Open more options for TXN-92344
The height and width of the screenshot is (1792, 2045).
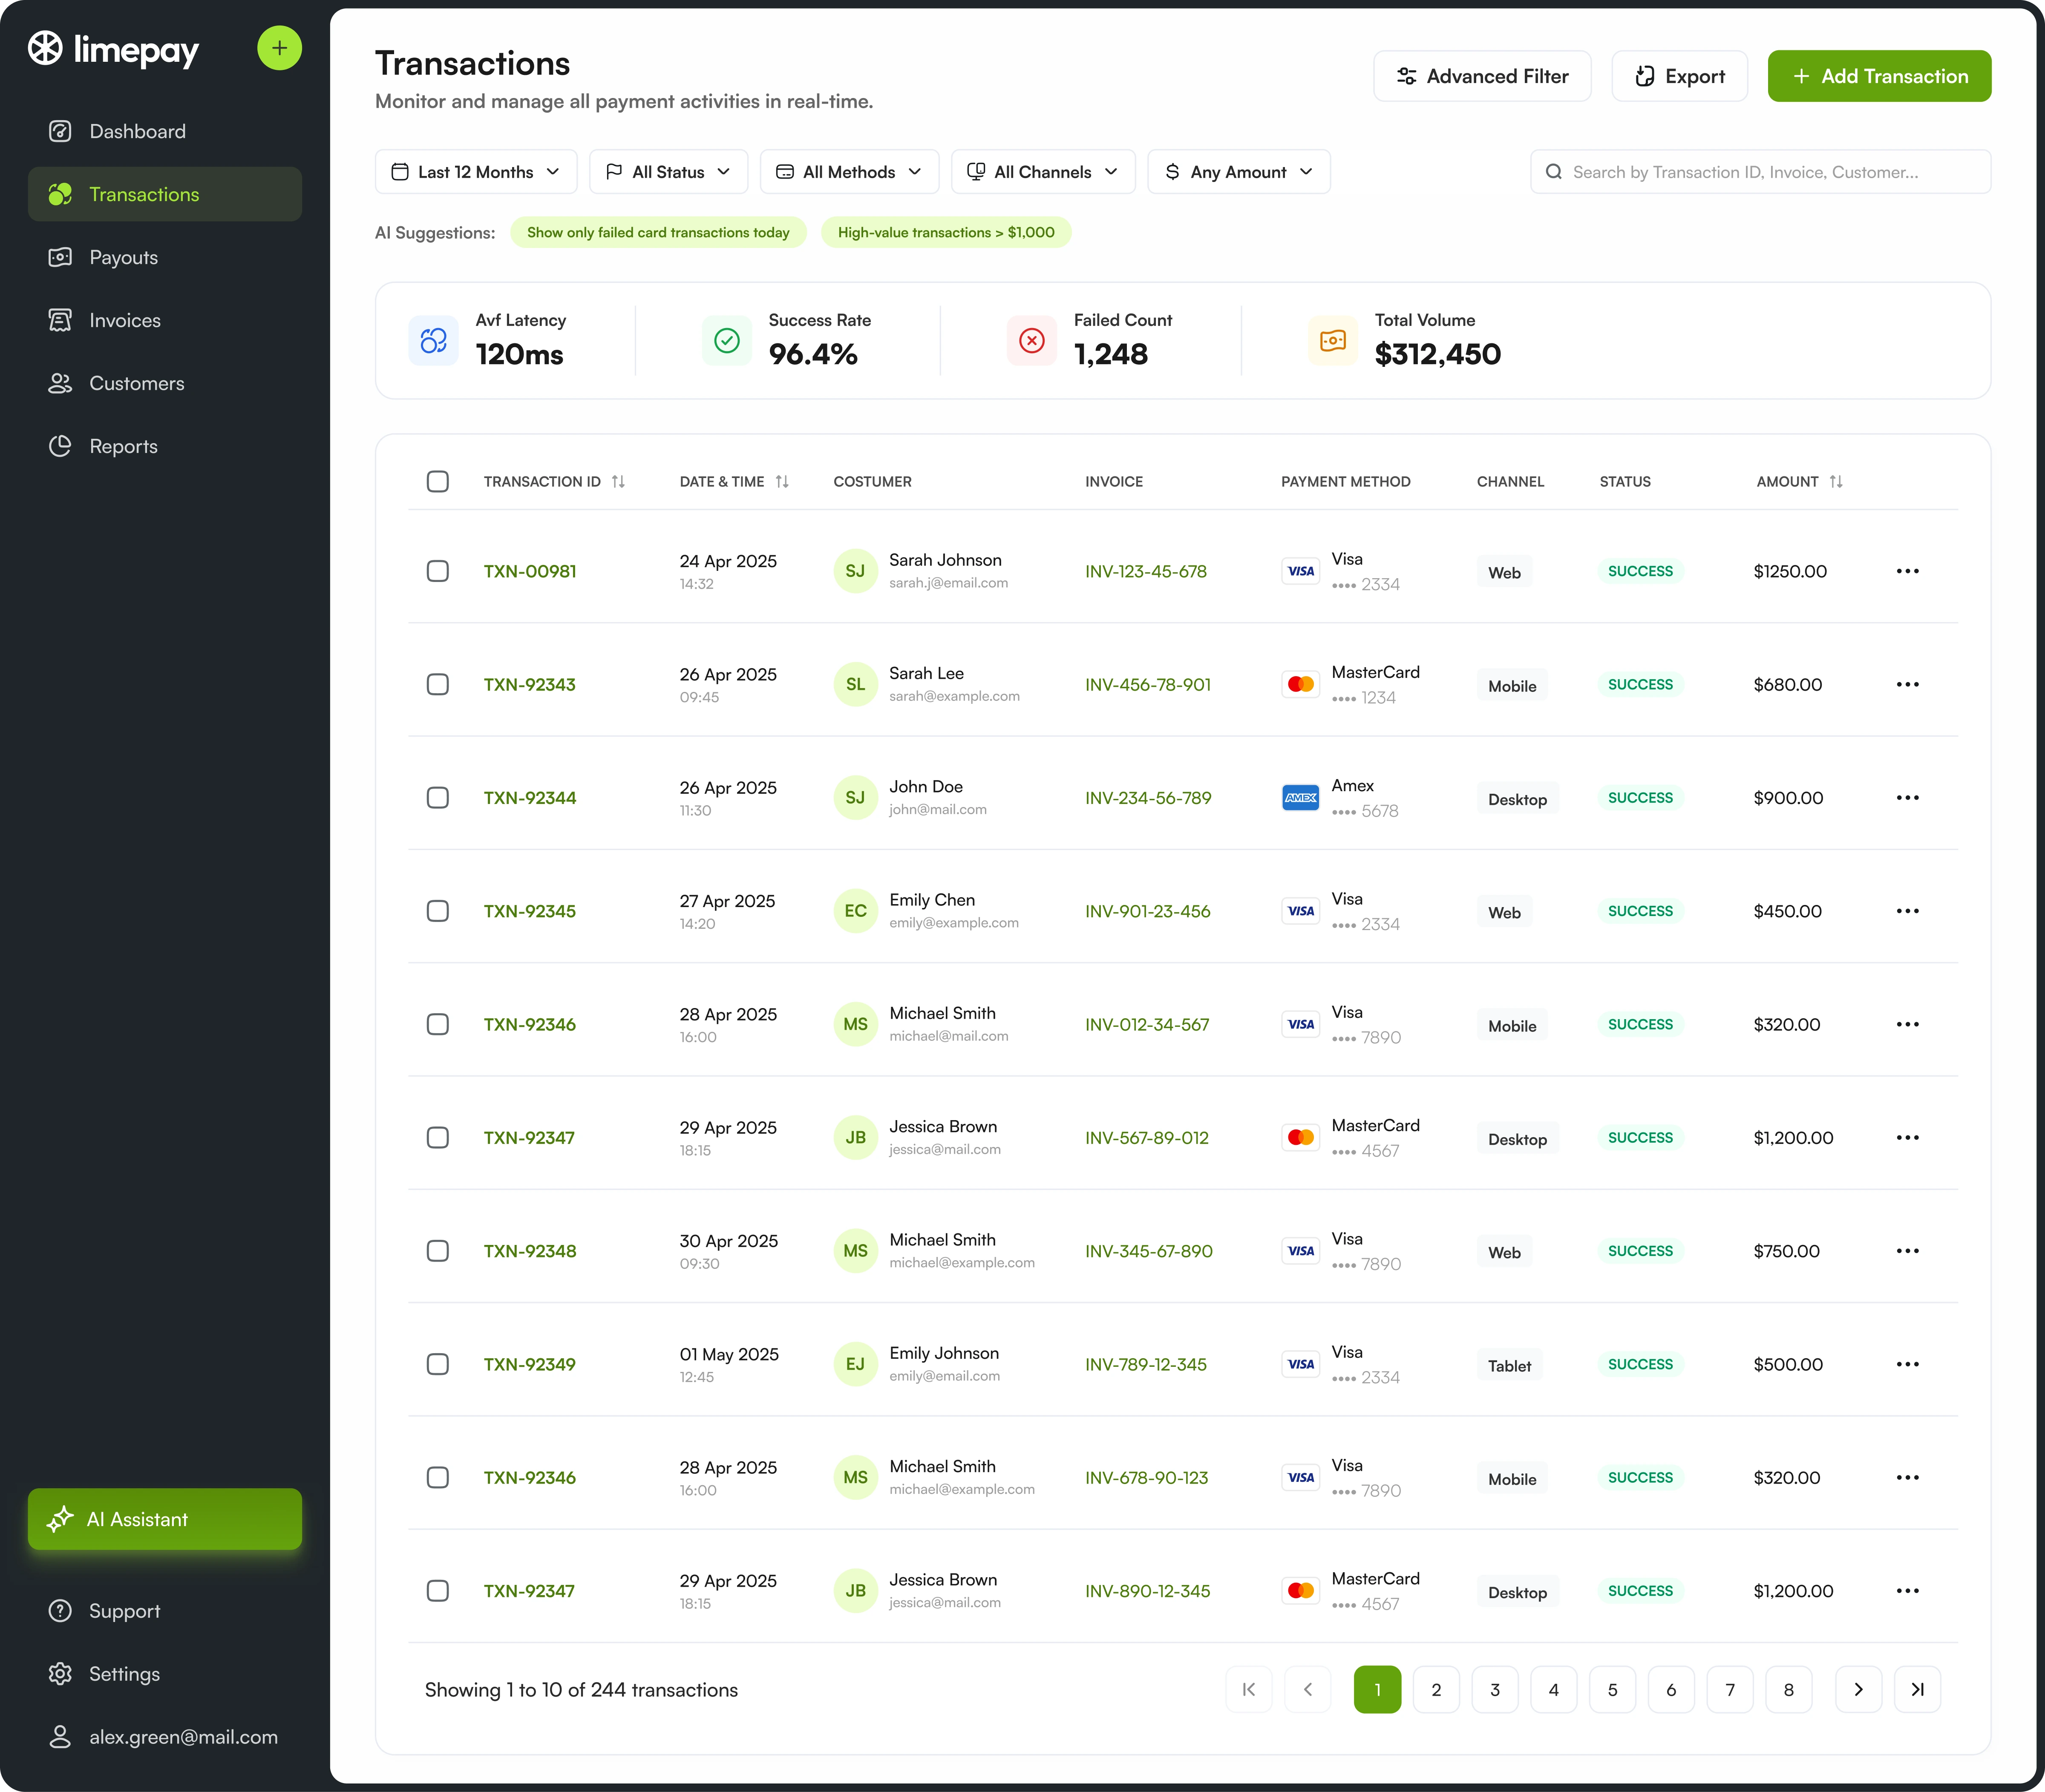[1908, 797]
